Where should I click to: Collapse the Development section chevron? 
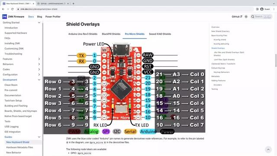[x=39, y=80]
